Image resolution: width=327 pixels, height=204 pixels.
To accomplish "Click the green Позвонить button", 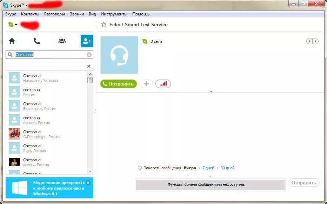I will click(x=119, y=84).
